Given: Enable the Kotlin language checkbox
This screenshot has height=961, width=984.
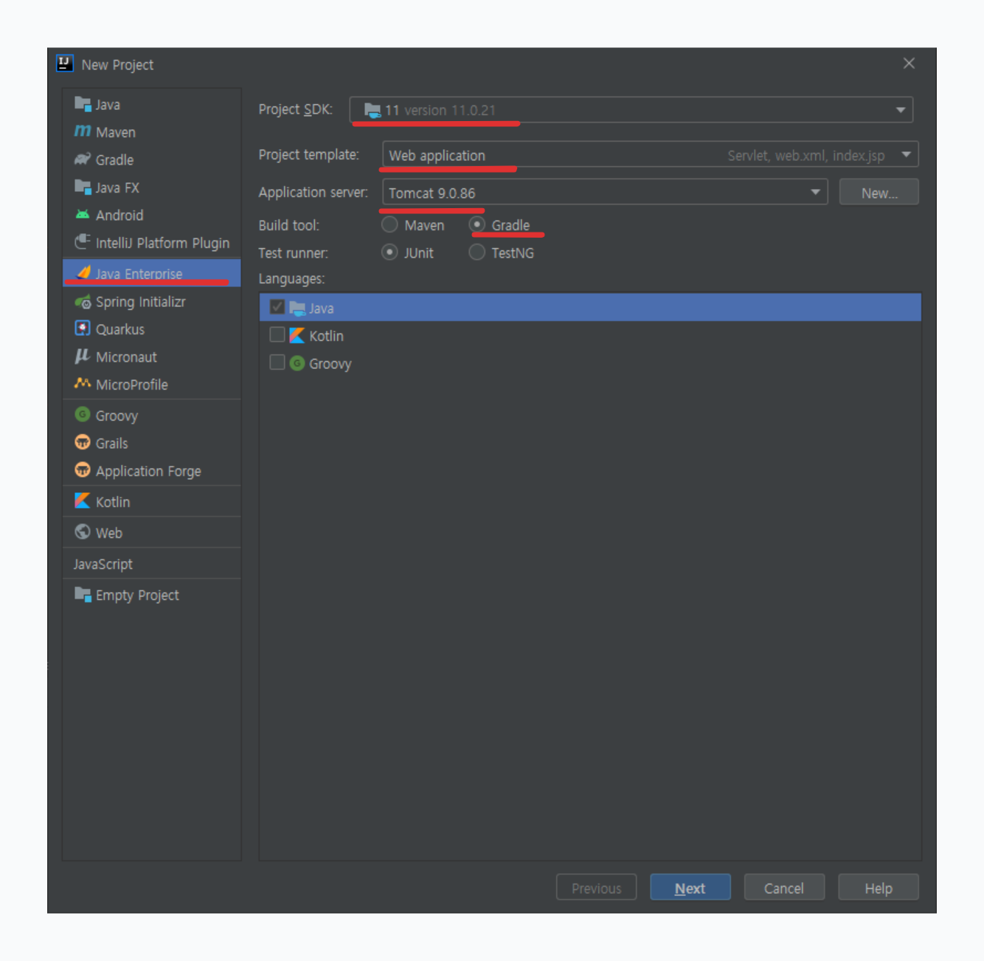Looking at the screenshot, I should (277, 335).
